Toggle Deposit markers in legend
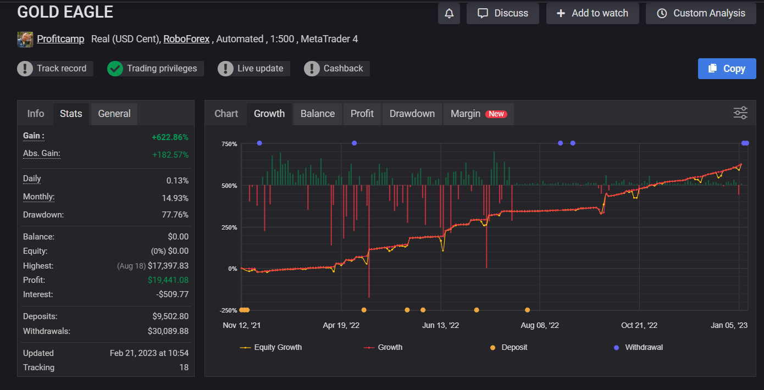 pyautogui.click(x=508, y=347)
